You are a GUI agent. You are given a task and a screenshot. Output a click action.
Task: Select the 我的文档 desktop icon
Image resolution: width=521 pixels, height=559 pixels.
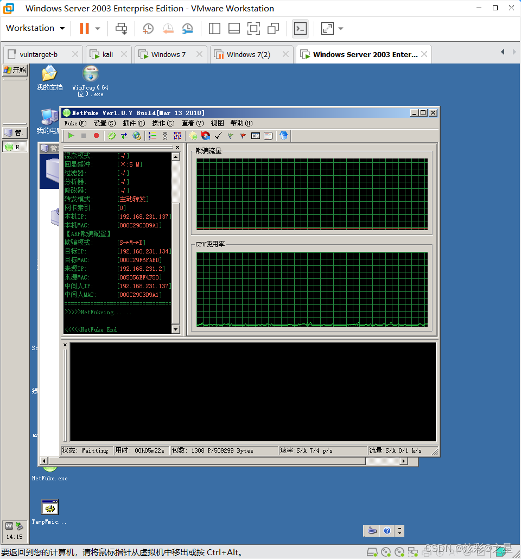pos(49,78)
